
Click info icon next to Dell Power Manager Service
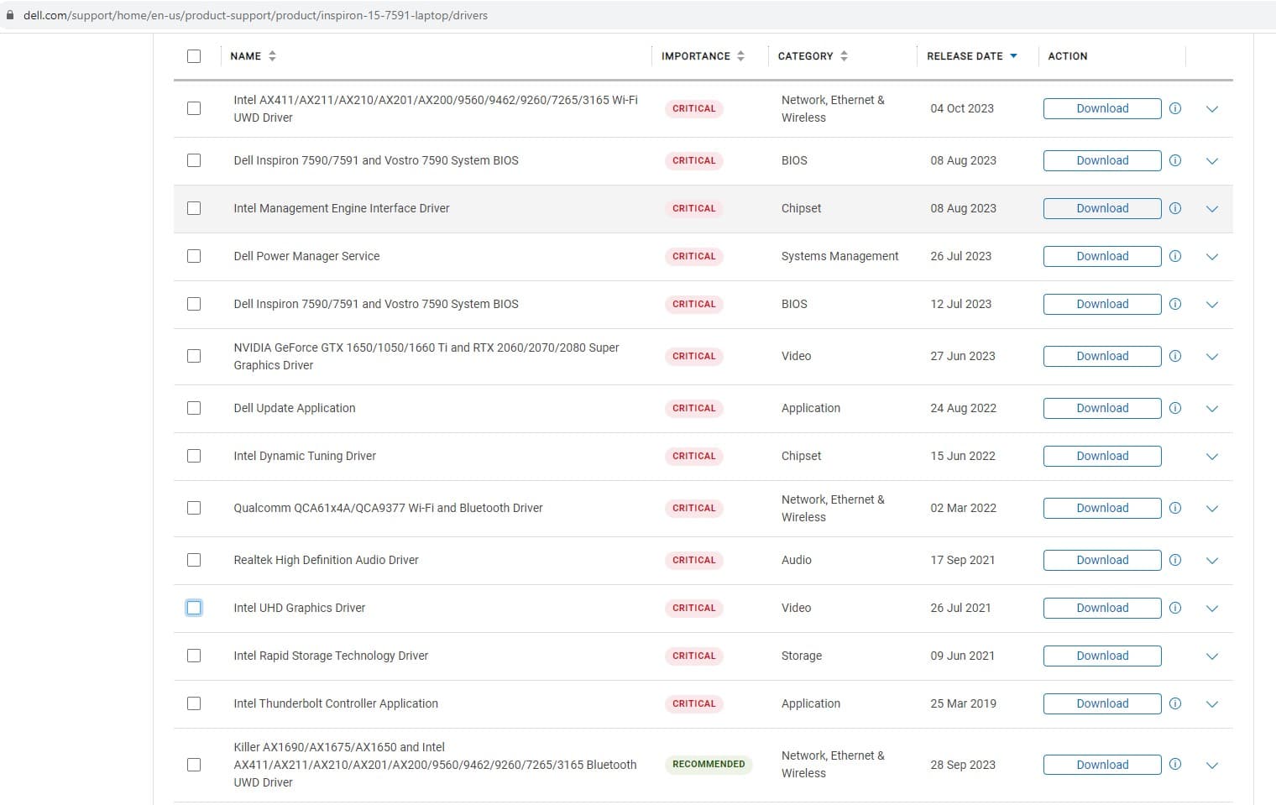point(1175,256)
